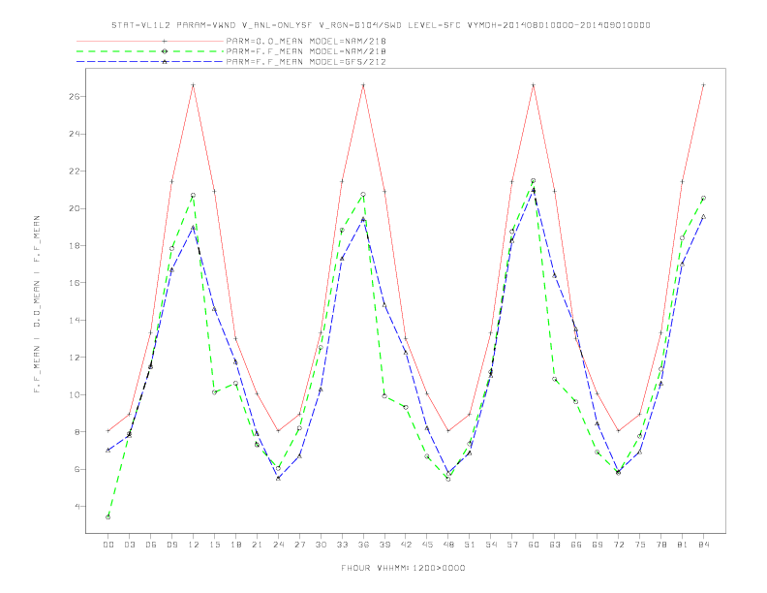Click blue triangle data point at hour 00
The image size is (767, 593).
coord(108,451)
